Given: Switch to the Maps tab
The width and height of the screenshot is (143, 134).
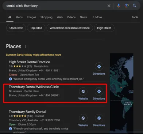Looking at the screenshot, I should (x=19, y=17).
